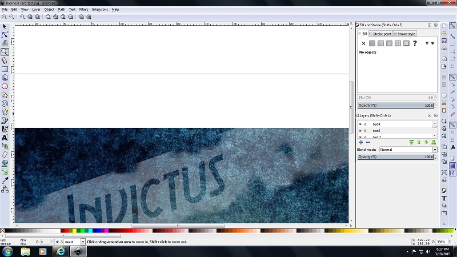The height and width of the screenshot is (257, 457).
Task: Select the Star polygon tool
Action: pyautogui.click(x=5, y=95)
